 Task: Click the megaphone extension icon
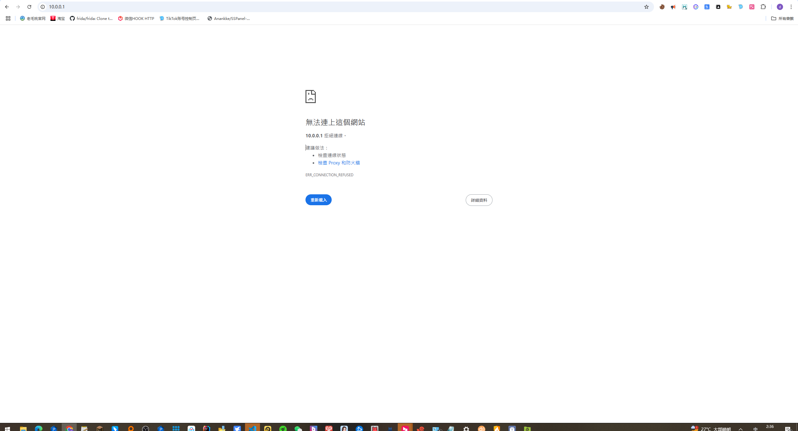[673, 7]
